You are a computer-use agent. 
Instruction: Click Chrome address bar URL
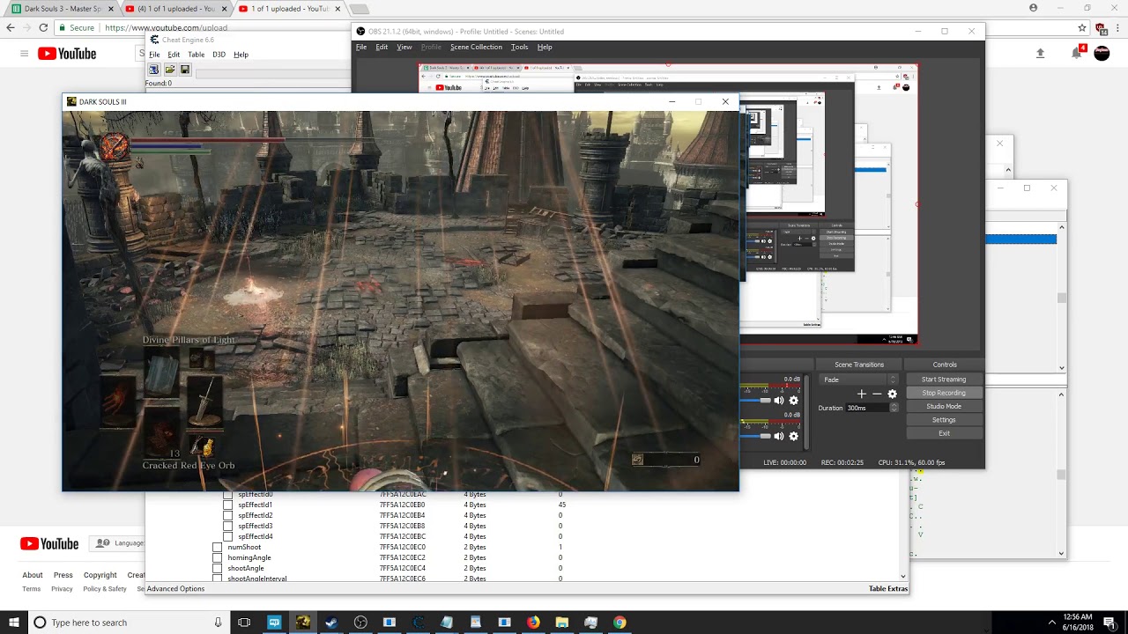pyautogui.click(x=166, y=27)
